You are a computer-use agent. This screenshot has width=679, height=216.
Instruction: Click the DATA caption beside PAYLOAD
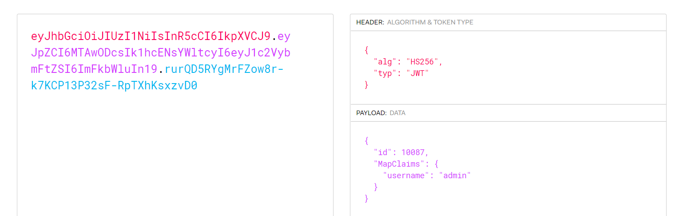[397, 113]
